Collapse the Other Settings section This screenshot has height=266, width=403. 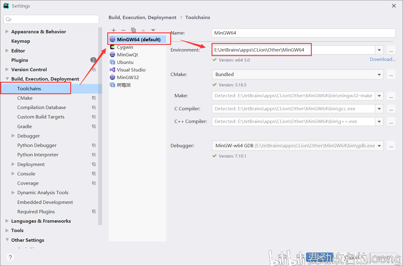coord(7,240)
